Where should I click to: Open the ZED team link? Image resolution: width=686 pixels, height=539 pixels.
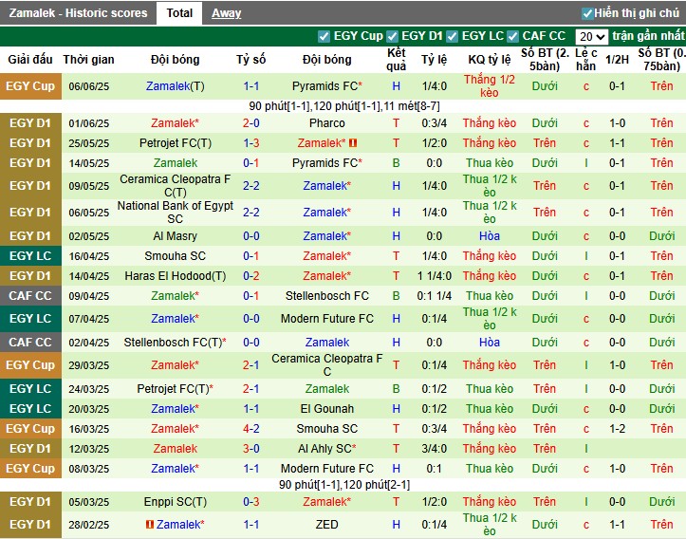click(x=326, y=524)
